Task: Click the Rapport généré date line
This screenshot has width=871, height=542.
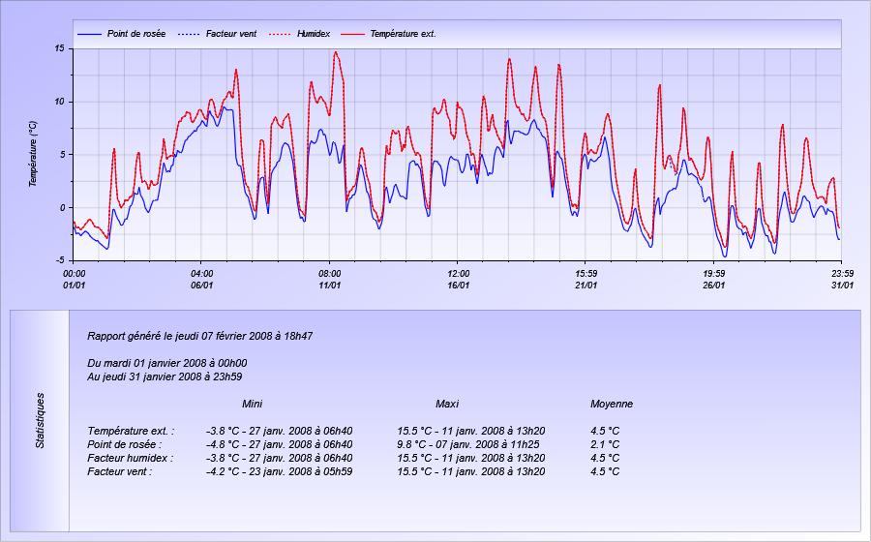Action: pyautogui.click(x=200, y=336)
